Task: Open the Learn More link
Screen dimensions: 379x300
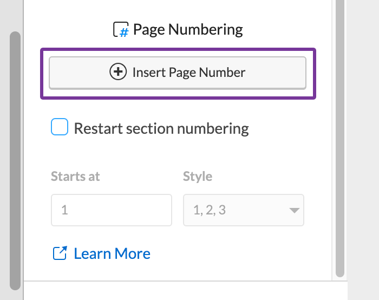Action: coord(112,253)
